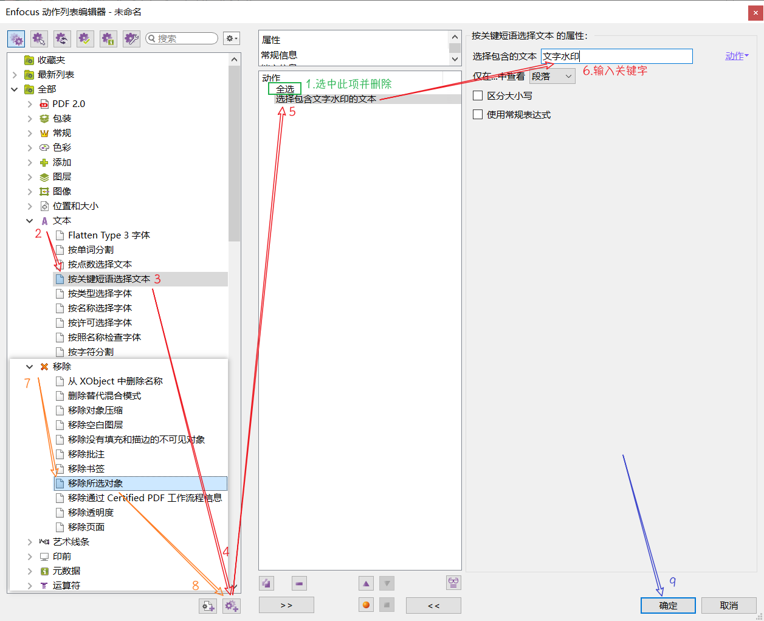Click the move action up triangle icon
This screenshot has width=764, height=621.
pyautogui.click(x=366, y=583)
